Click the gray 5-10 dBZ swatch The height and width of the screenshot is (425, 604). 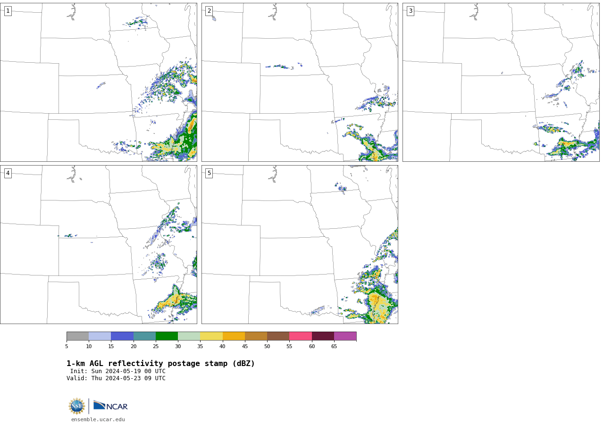(77, 336)
